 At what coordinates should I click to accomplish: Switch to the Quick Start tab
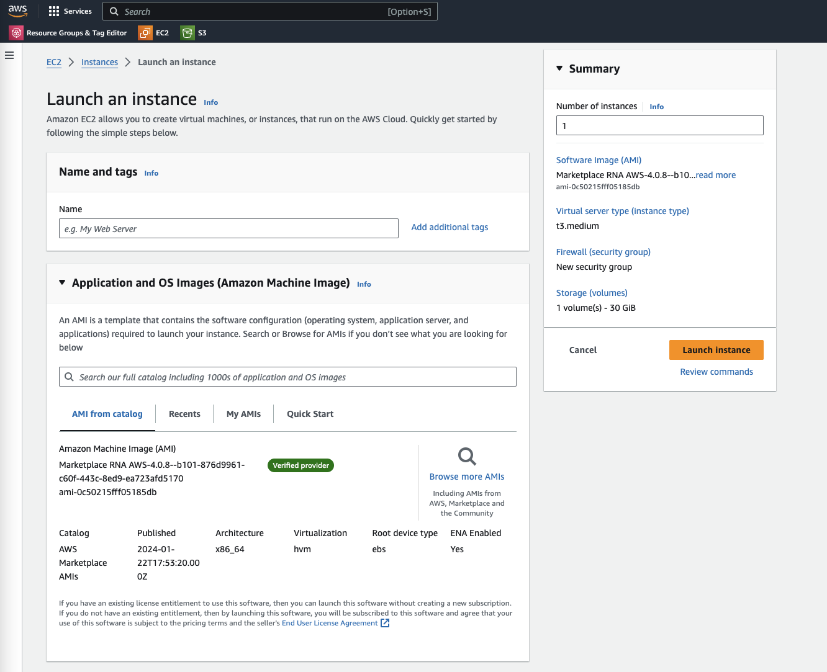[310, 414]
